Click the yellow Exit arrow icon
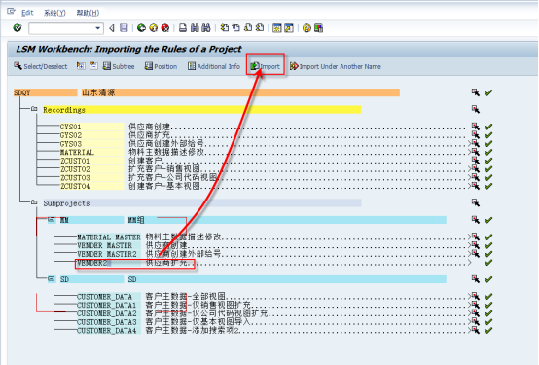This screenshot has height=365, width=539. click(154, 28)
